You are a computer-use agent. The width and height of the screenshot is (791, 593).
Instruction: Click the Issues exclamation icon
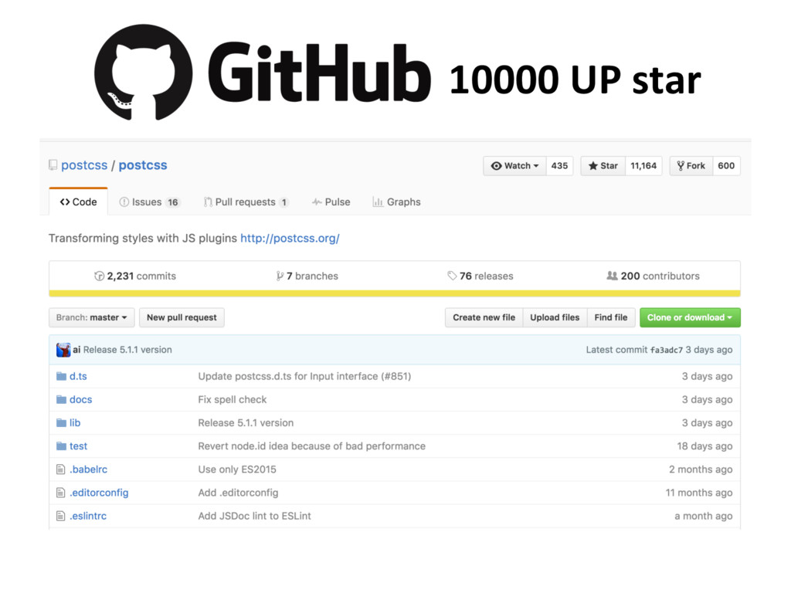[x=124, y=202]
